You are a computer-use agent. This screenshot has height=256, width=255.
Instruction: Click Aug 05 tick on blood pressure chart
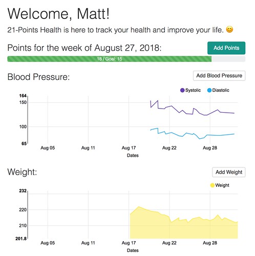(x=48, y=148)
